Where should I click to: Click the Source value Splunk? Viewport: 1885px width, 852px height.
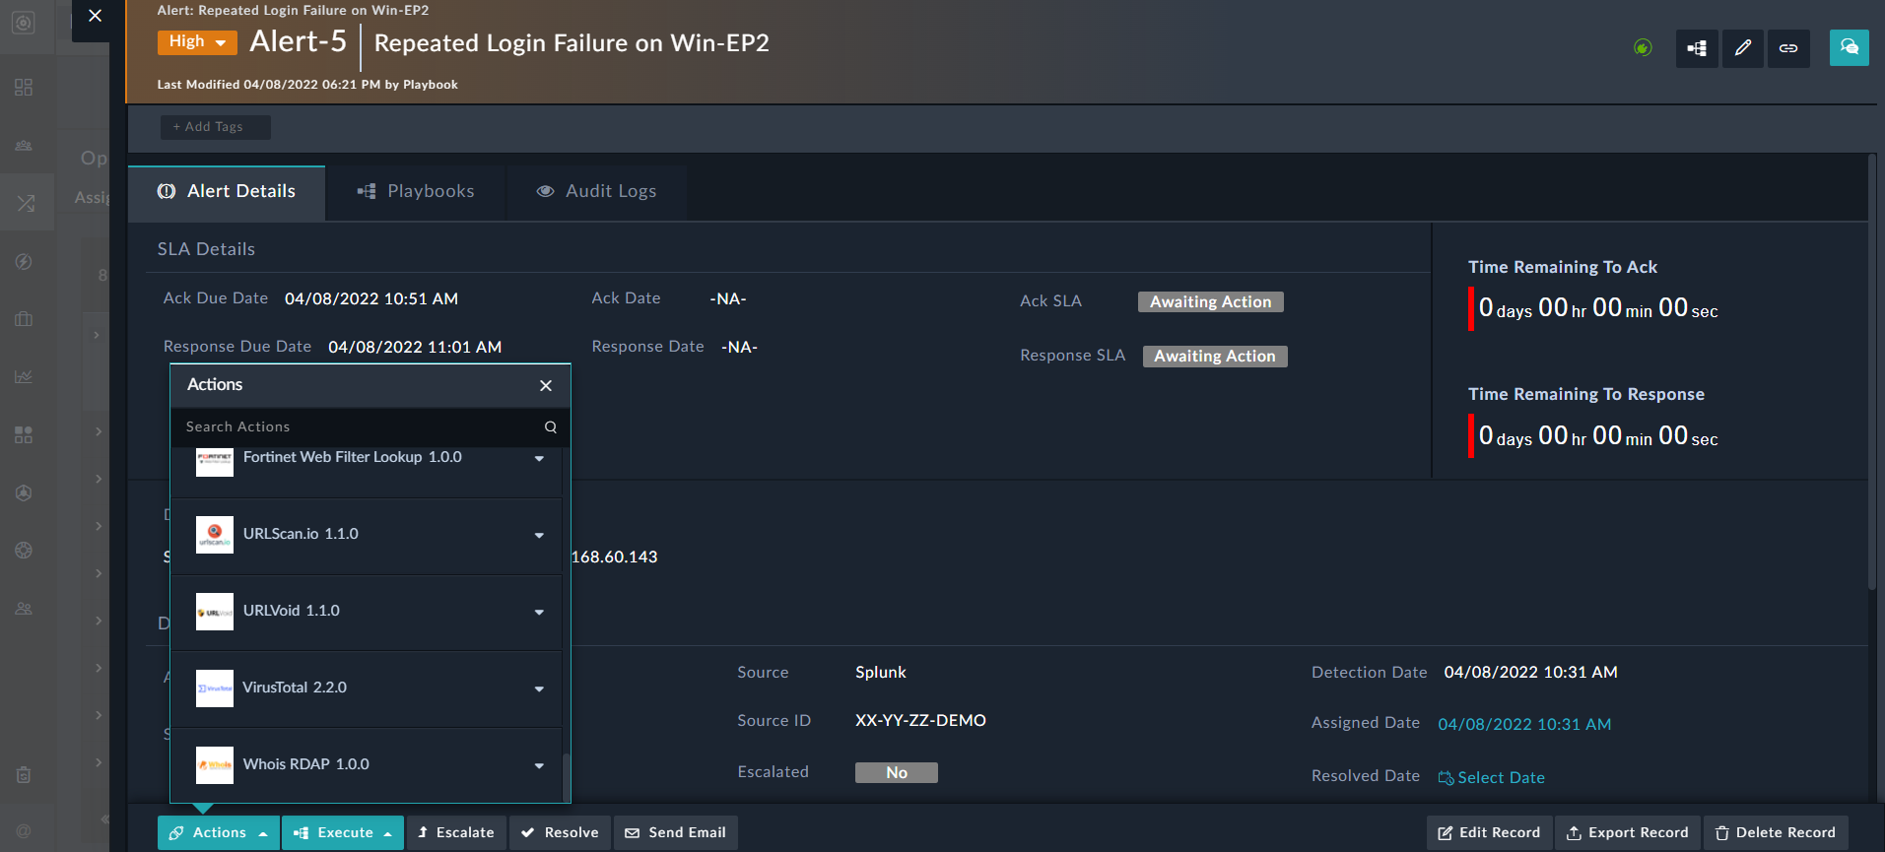[x=881, y=672]
